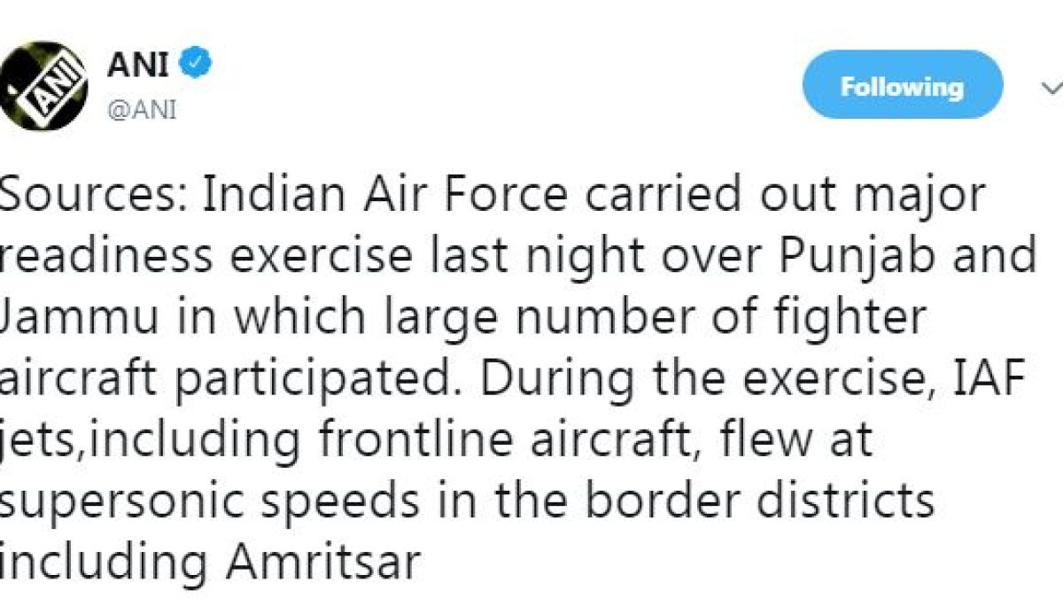Click 'readiness exercise' phrase in tweet
Screen dimensions: 1063x598
coord(204,257)
